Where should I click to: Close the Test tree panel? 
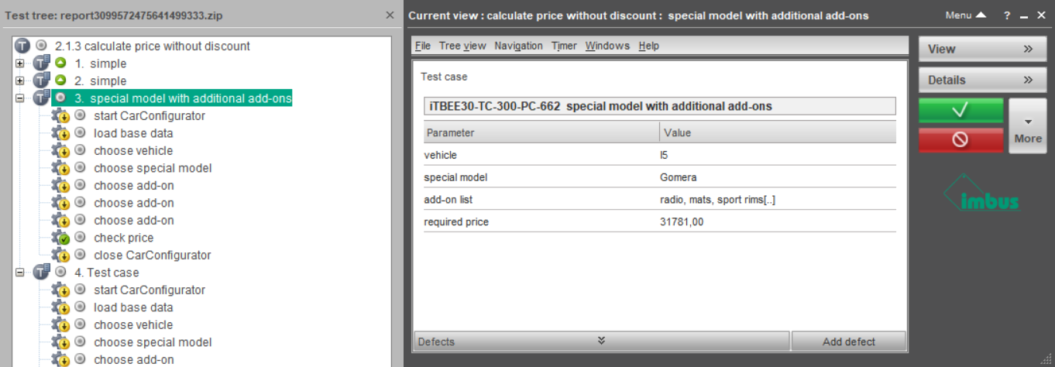(x=390, y=15)
